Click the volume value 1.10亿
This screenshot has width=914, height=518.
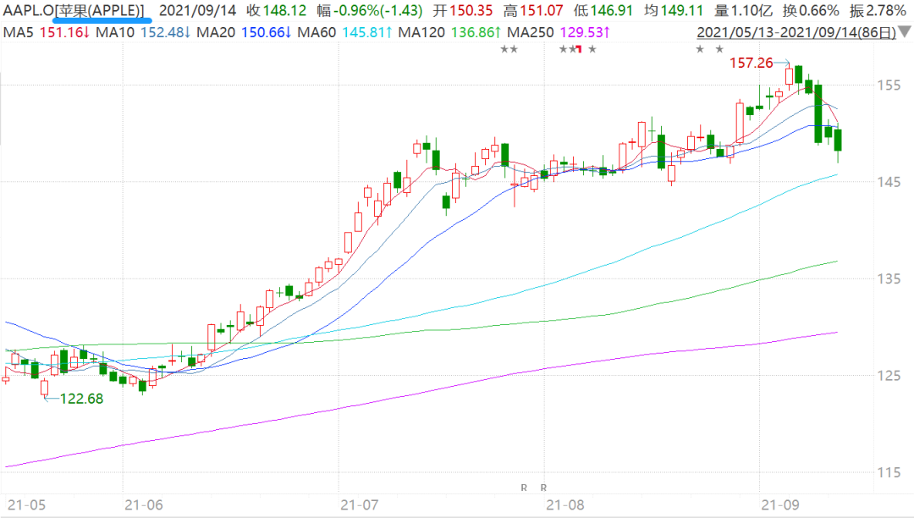click(752, 10)
